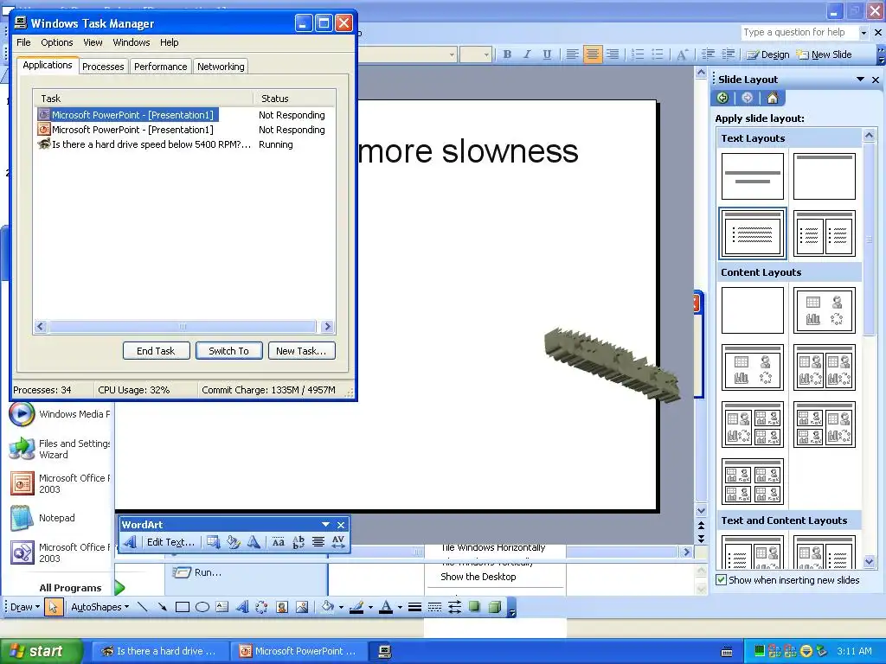Click the Increase Font Size icon
This screenshot has height=664, width=886.
coord(682,54)
